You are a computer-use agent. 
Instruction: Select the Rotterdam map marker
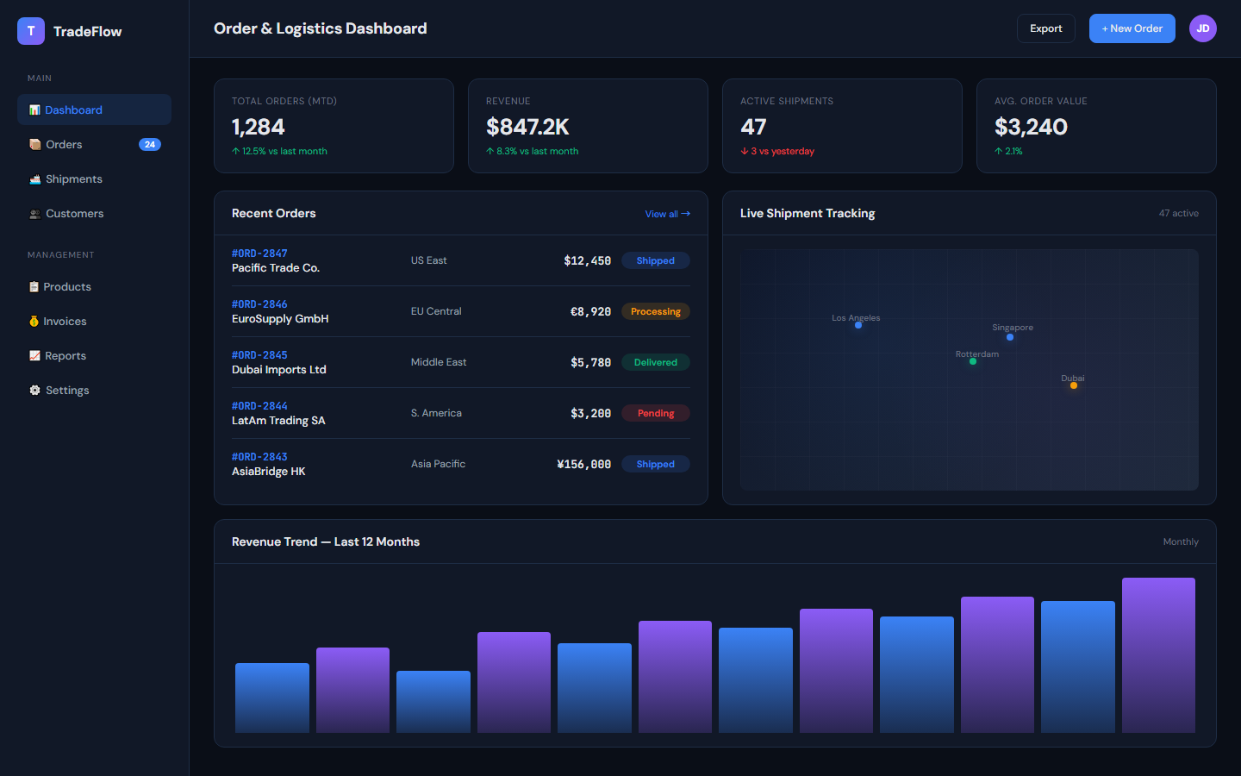973,361
